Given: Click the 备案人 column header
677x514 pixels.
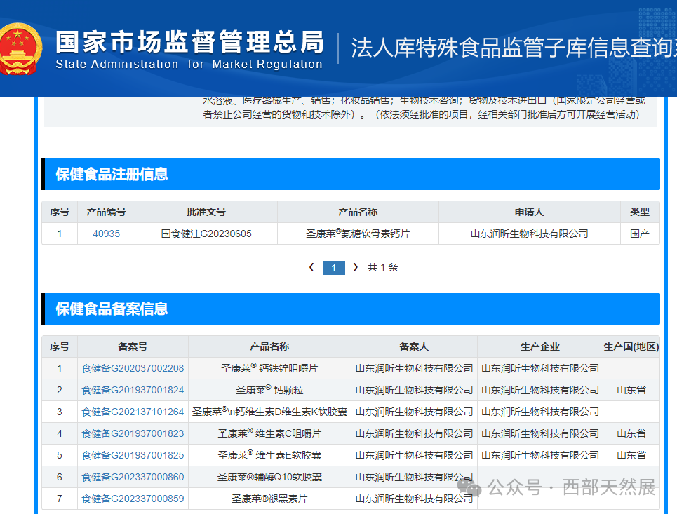Looking at the screenshot, I should 414,346.
